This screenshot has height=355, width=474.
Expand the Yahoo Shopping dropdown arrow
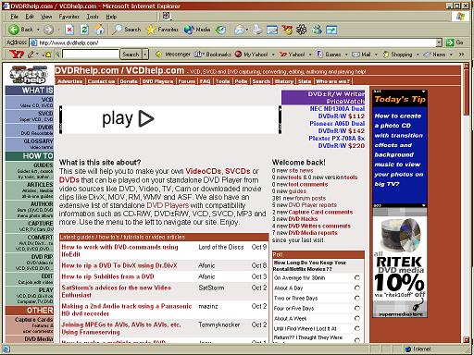coord(418,55)
